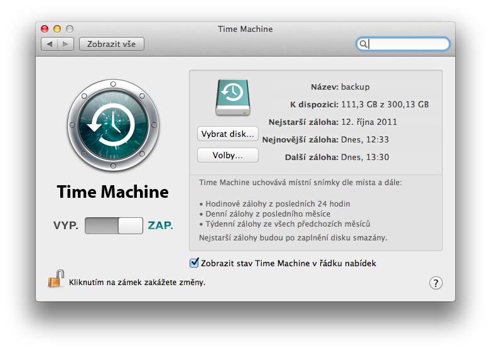
Task: Click 'Týdenní zálohy ze všech předchozích měsíců' line
Action: [288, 224]
